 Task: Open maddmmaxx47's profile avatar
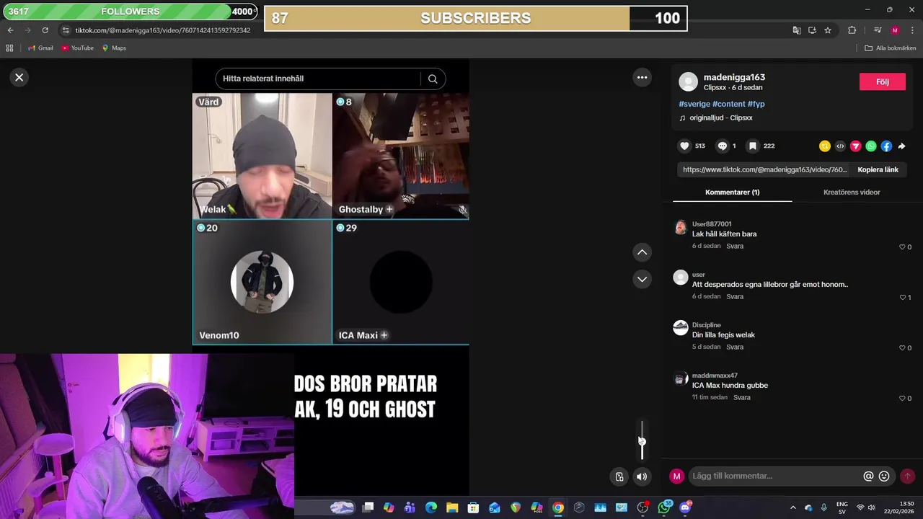click(681, 378)
